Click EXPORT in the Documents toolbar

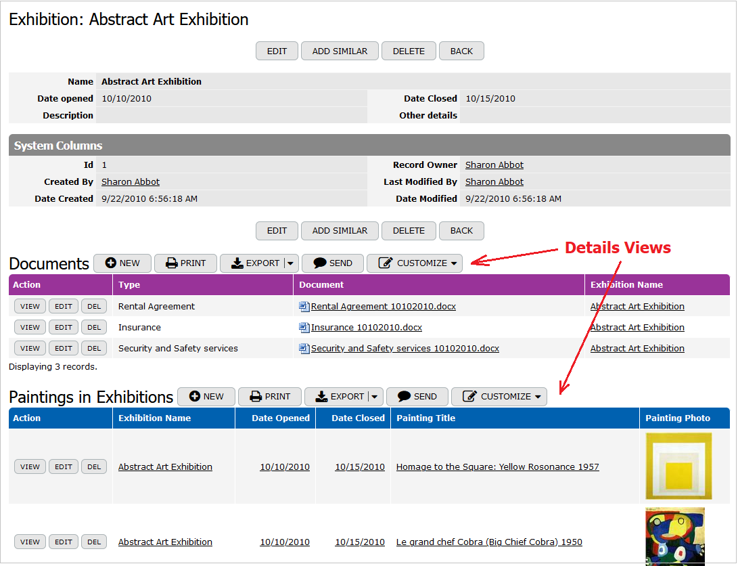point(256,263)
